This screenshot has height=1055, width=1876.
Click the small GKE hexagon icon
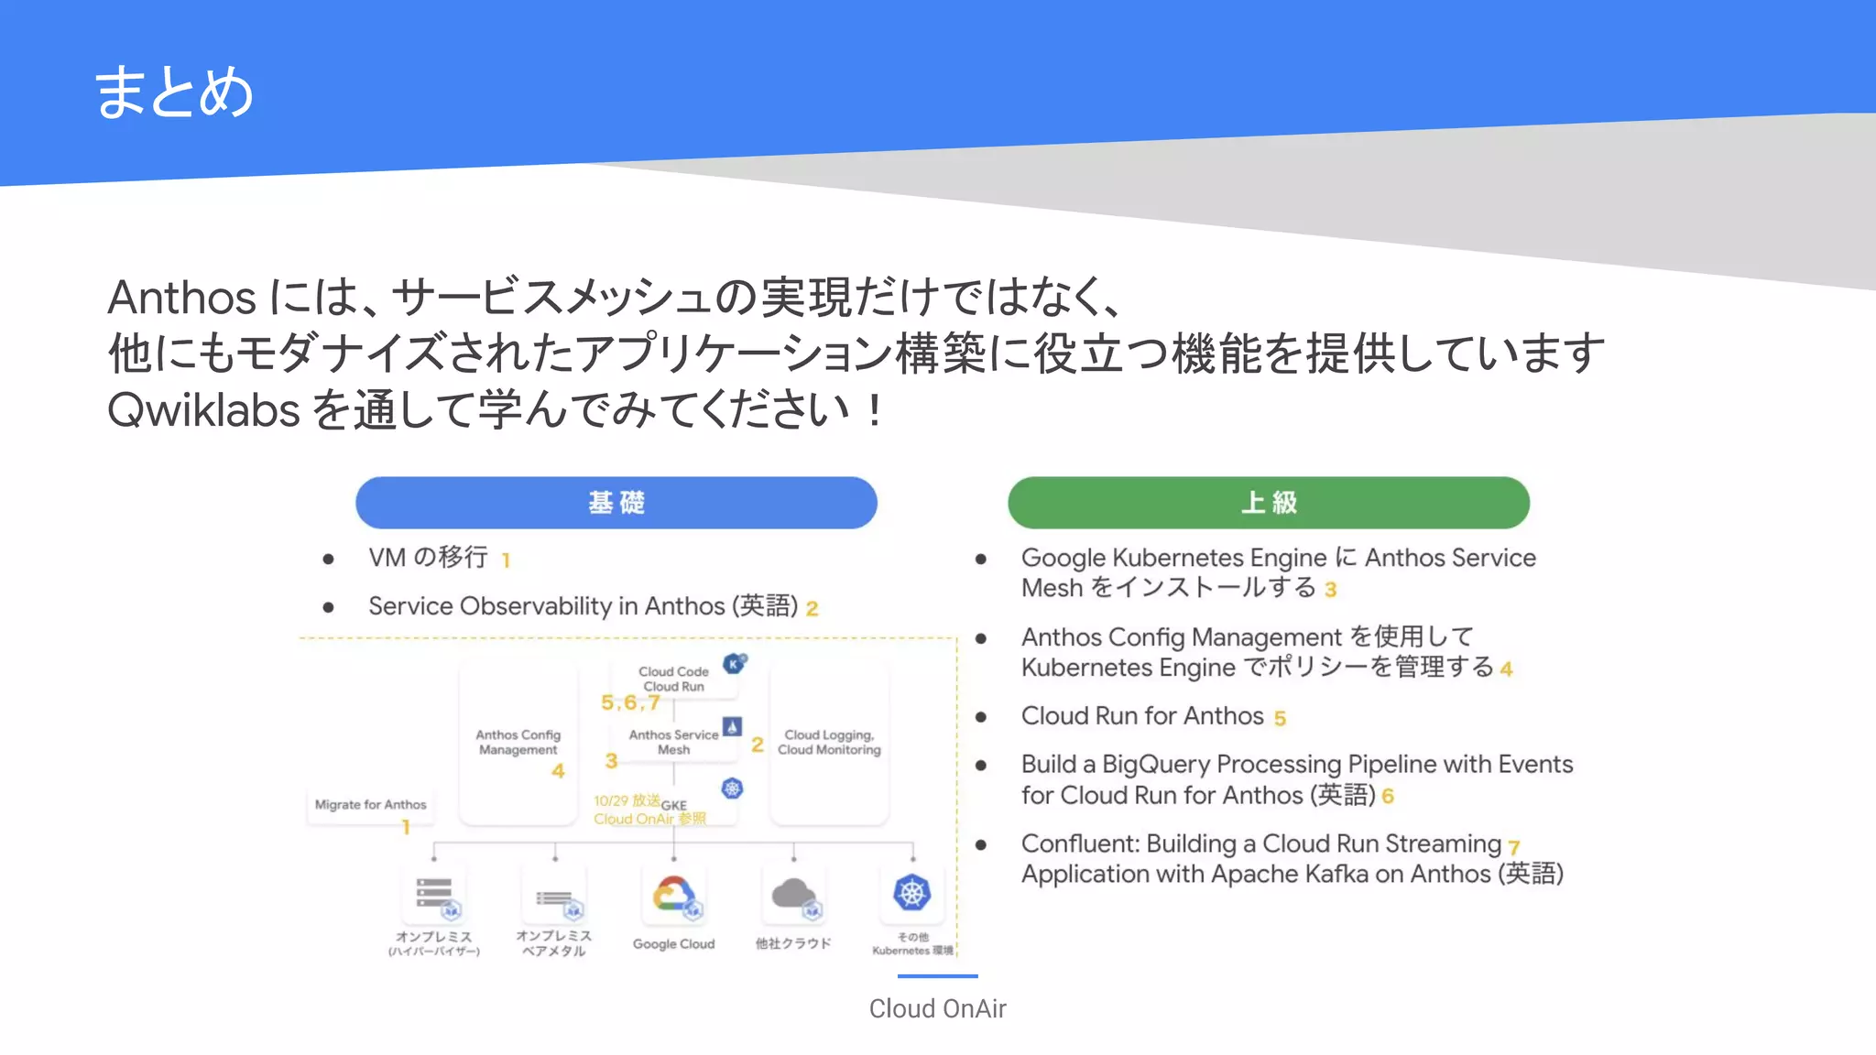[732, 789]
